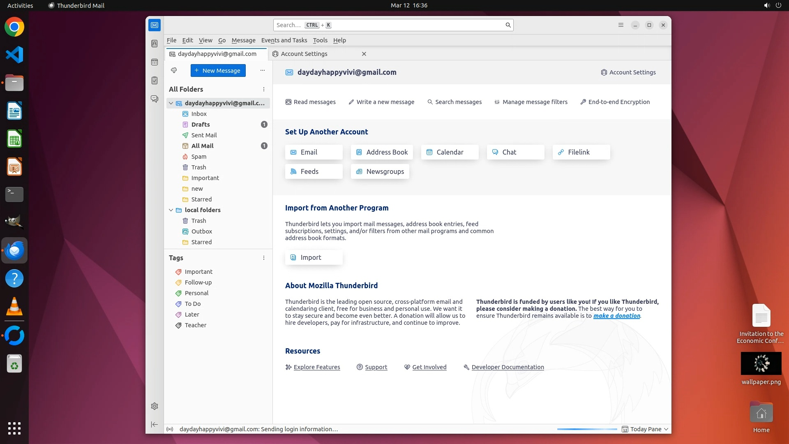Toggle the Today Pane
Viewport: 789px width, 444px height.
(x=645, y=429)
